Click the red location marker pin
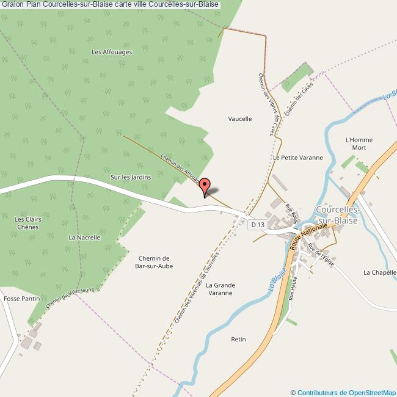 (205, 188)
